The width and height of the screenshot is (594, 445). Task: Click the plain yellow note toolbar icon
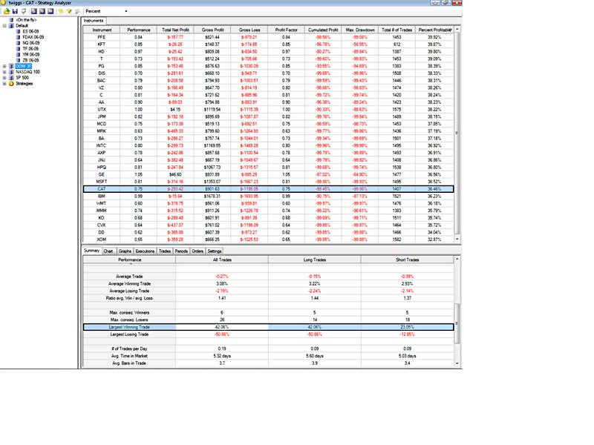pos(61,11)
